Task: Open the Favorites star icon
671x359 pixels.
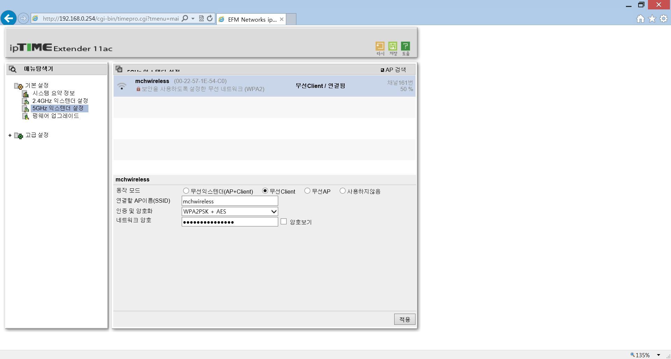Action: coord(652,19)
